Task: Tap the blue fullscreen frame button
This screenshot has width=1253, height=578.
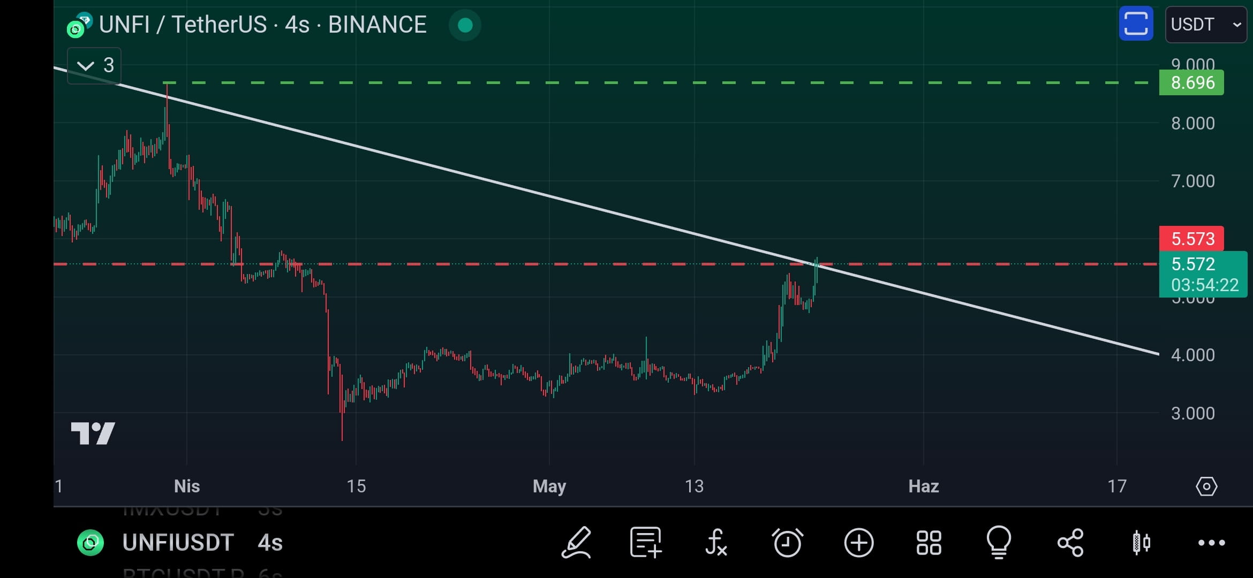Action: (x=1136, y=24)
